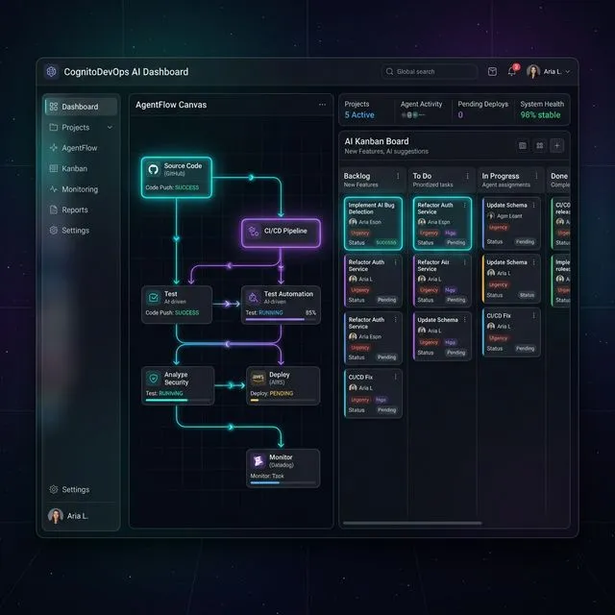Open AgentFlow Canvas three-dot menu

(322, 105)
